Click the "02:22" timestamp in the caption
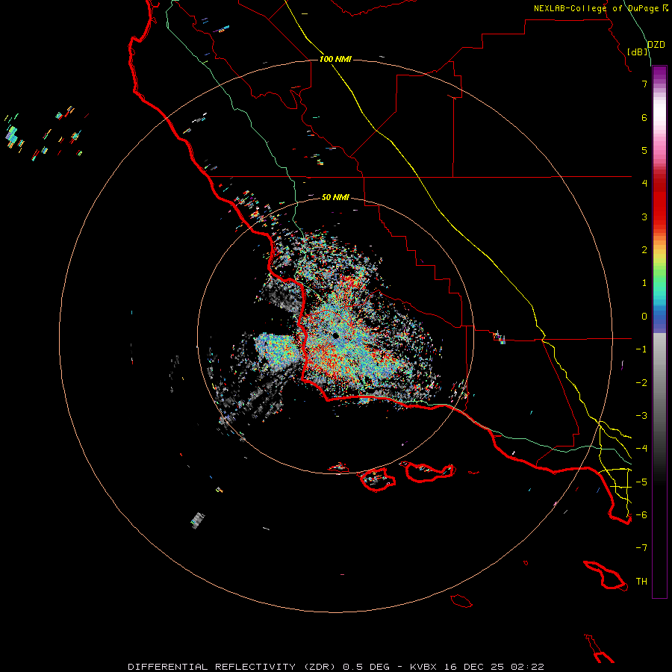Screen dimensions: 672x672 [x=528, y=667]
